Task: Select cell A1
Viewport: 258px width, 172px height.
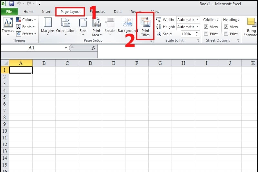Action: 21,70
